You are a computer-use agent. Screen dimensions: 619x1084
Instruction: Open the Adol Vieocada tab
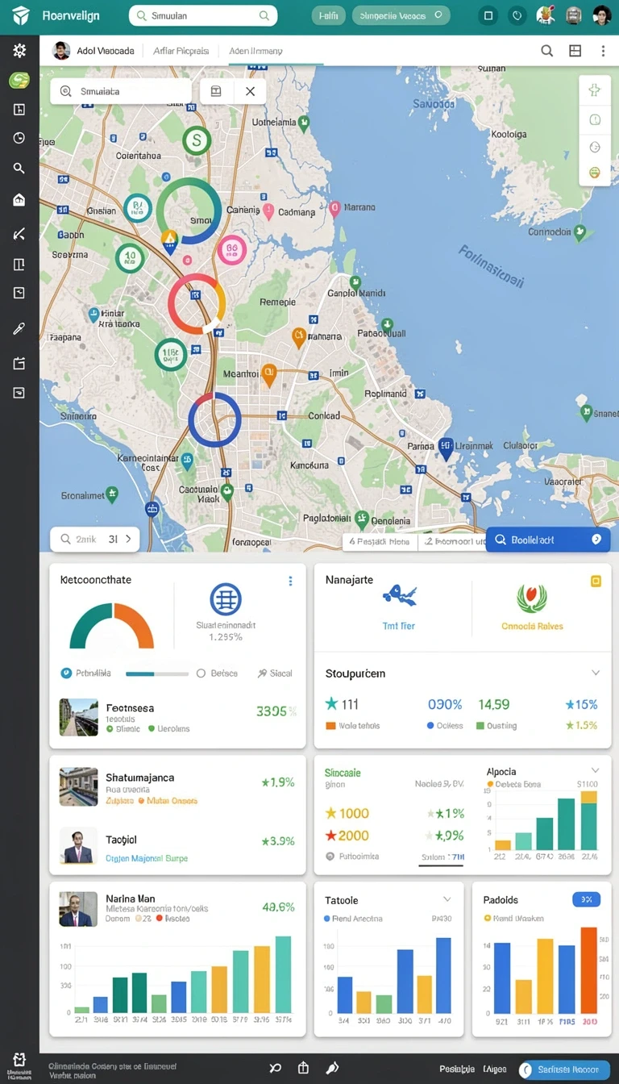coord(106,51)
